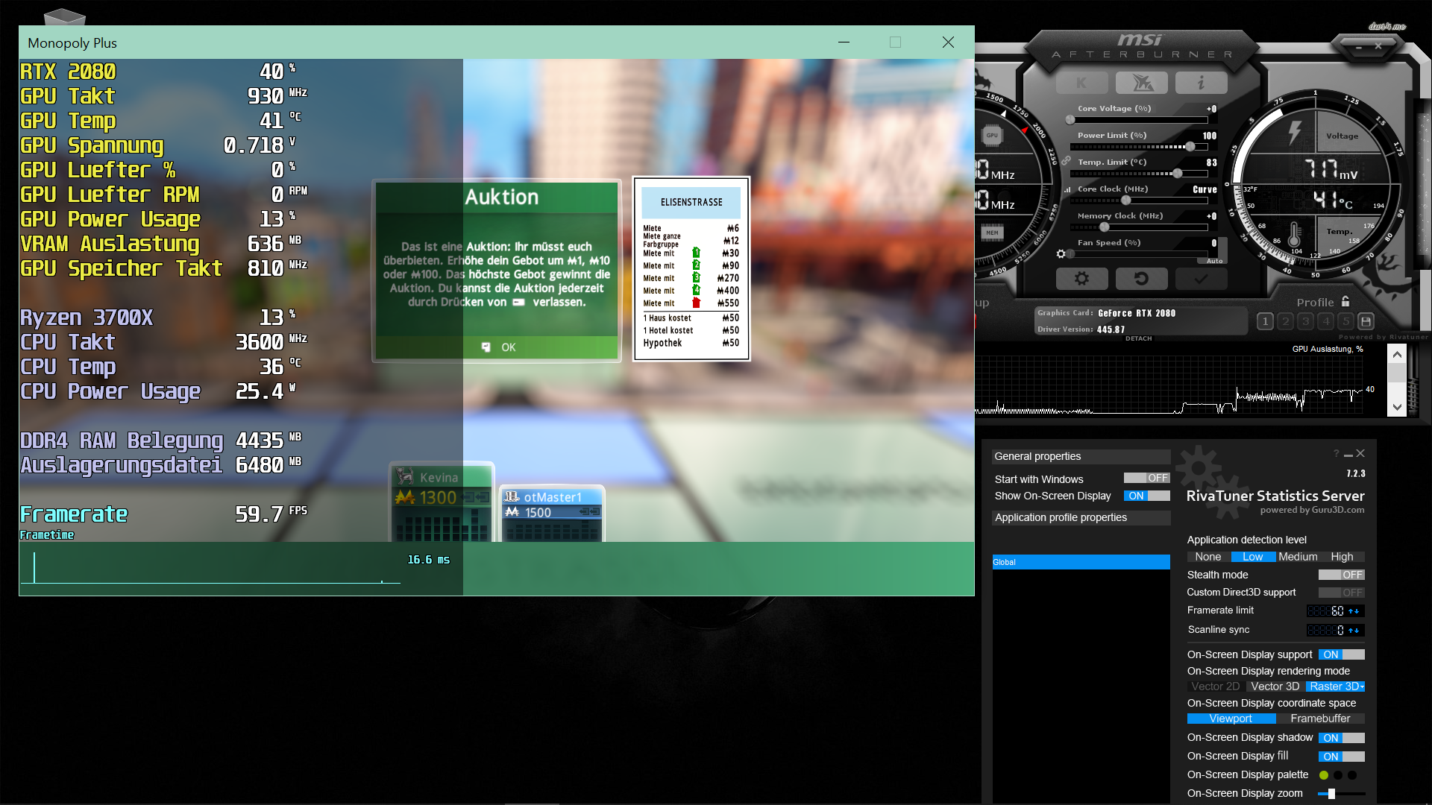Switch coordinate space to Framebuffer
The height and width of the screenshot is (805, 1432).
click(1321, 719)
